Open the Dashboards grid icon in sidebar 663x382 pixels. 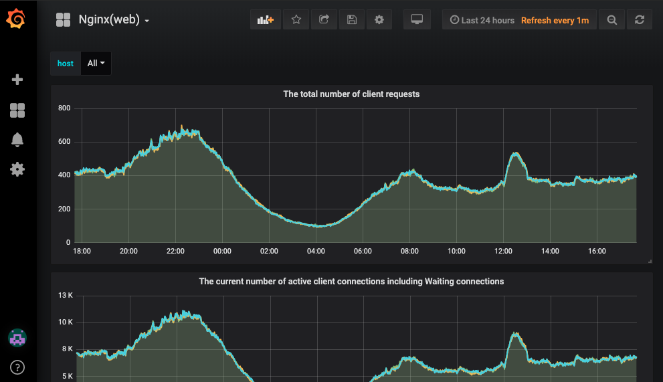(x=17, y=110)
